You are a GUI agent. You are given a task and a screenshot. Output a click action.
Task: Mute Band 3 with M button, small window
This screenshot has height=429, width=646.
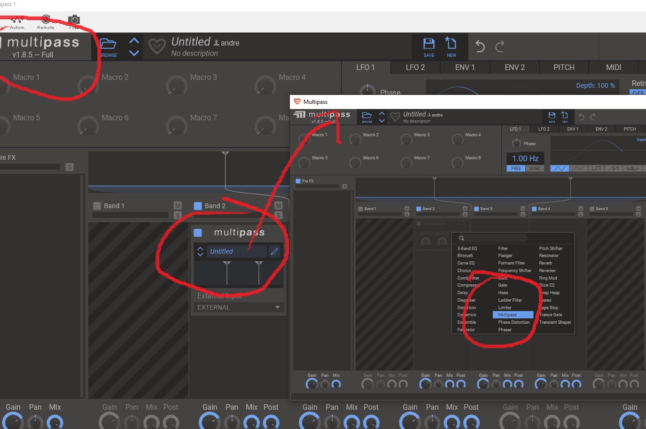[522, 209]
